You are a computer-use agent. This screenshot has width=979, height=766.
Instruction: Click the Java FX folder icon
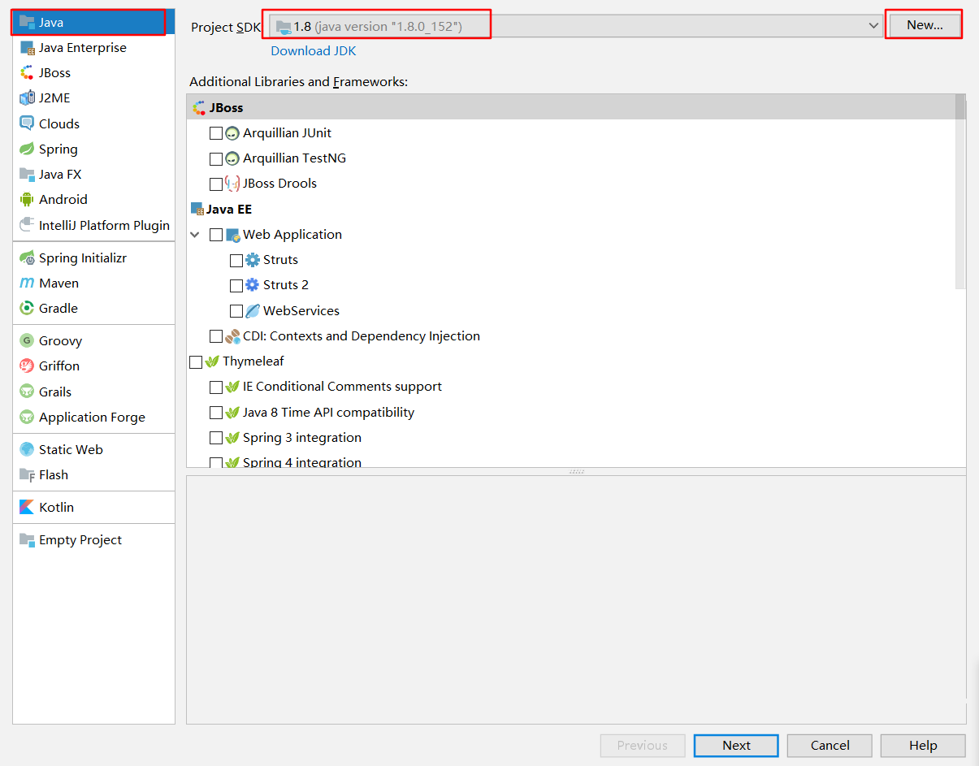(x=27, y=174)
